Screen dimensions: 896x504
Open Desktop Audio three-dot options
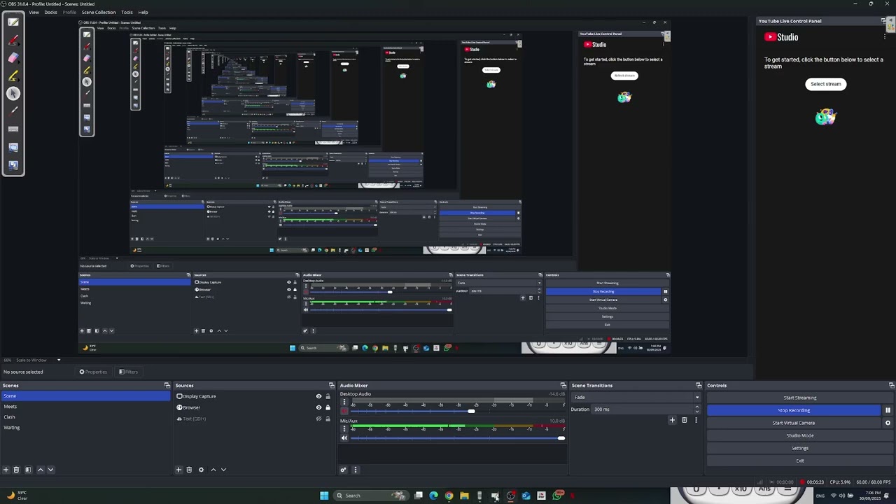coord(344,403)
